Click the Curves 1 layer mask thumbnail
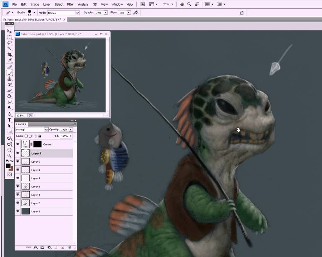The width and height of the screenshot is (322, 257). (x=37, y=144)
